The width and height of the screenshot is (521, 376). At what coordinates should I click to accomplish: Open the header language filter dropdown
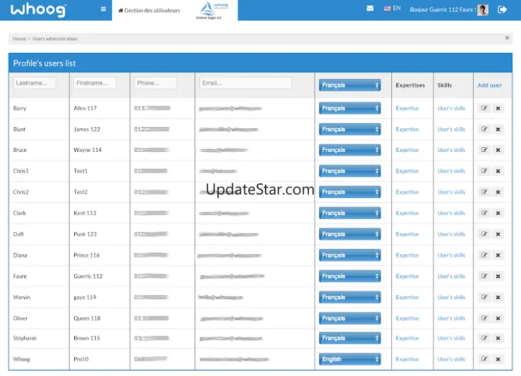[350, 85]
